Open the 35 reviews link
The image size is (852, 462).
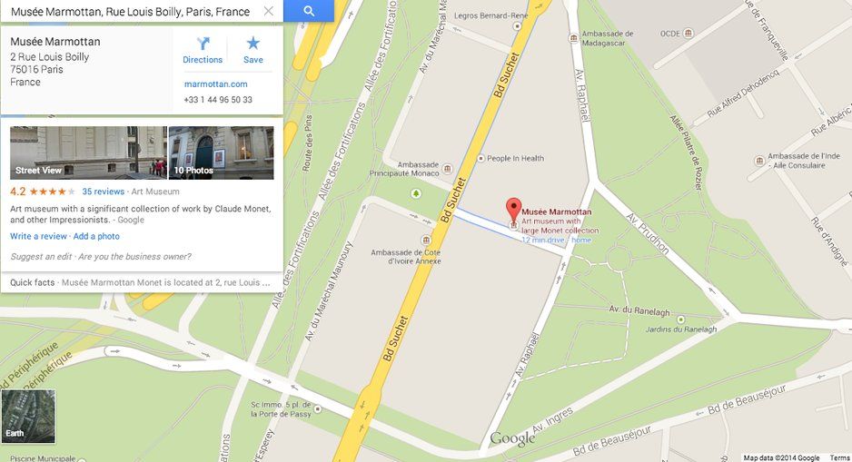pos(104,192)
